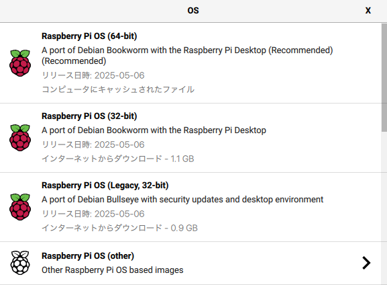
Task: Click the 64-bit Recommended description text
Action: coord(187,55)
